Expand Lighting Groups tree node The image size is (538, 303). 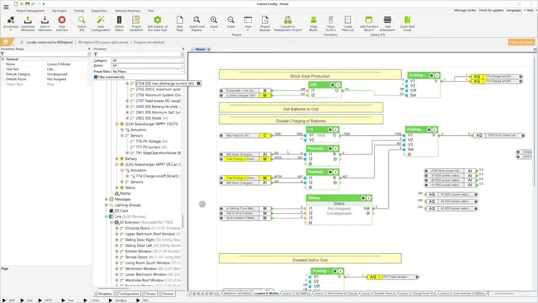pyautogui.click(x=106, y=205)
